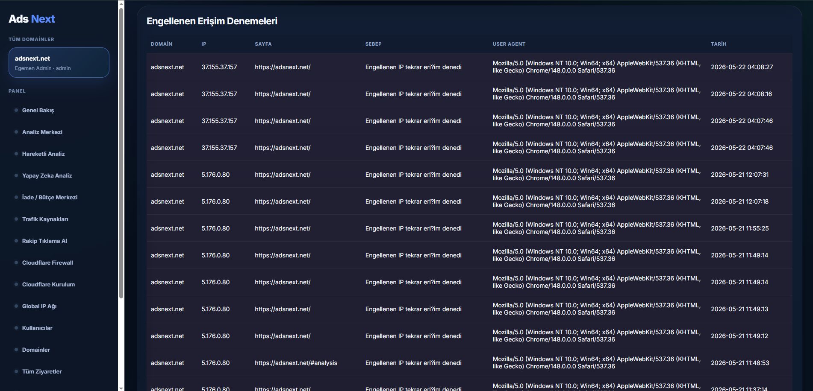The height and width of the screenshot is (391, 813).
Task: Click the date 2026-05-21 11:55:25
Action: click(x=739, y=228)
